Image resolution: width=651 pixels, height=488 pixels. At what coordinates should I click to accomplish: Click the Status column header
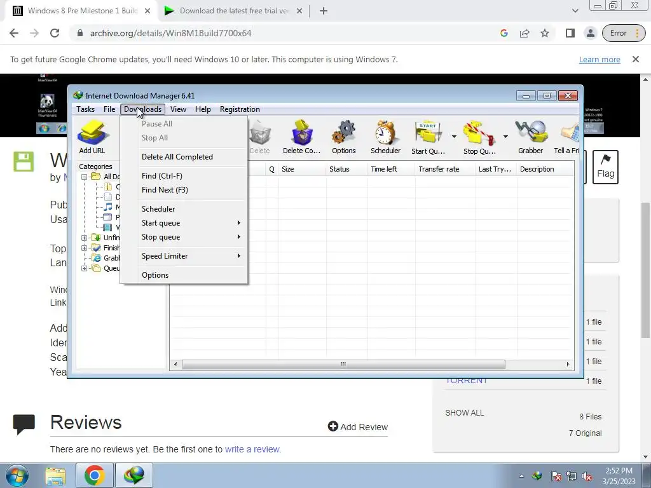coord(346,169)
